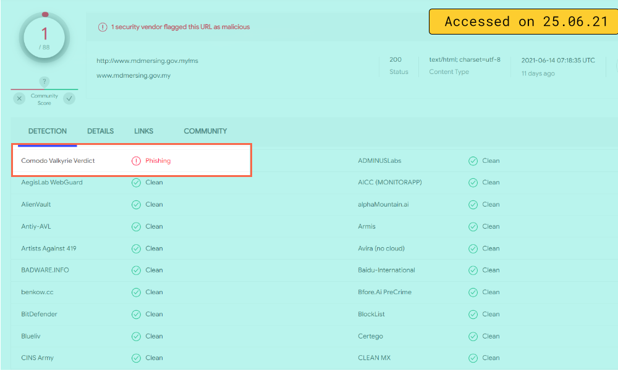Click the community score question mark icon

(x=44, y=82)
